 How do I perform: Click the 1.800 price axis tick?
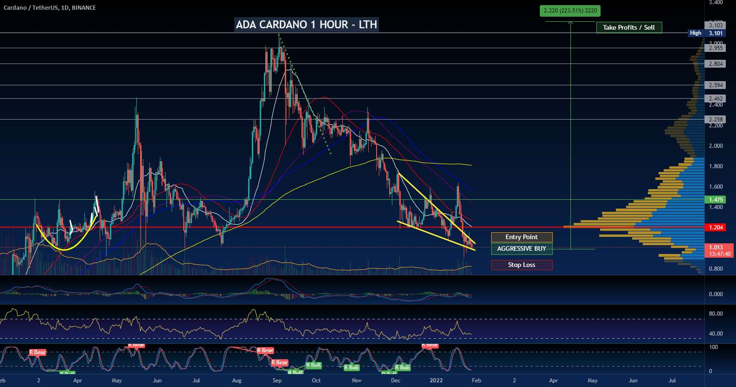[716, 166]
